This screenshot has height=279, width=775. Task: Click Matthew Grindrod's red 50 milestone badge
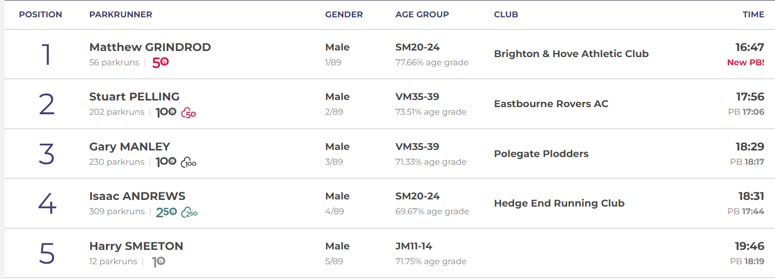(x=161, y=63)
